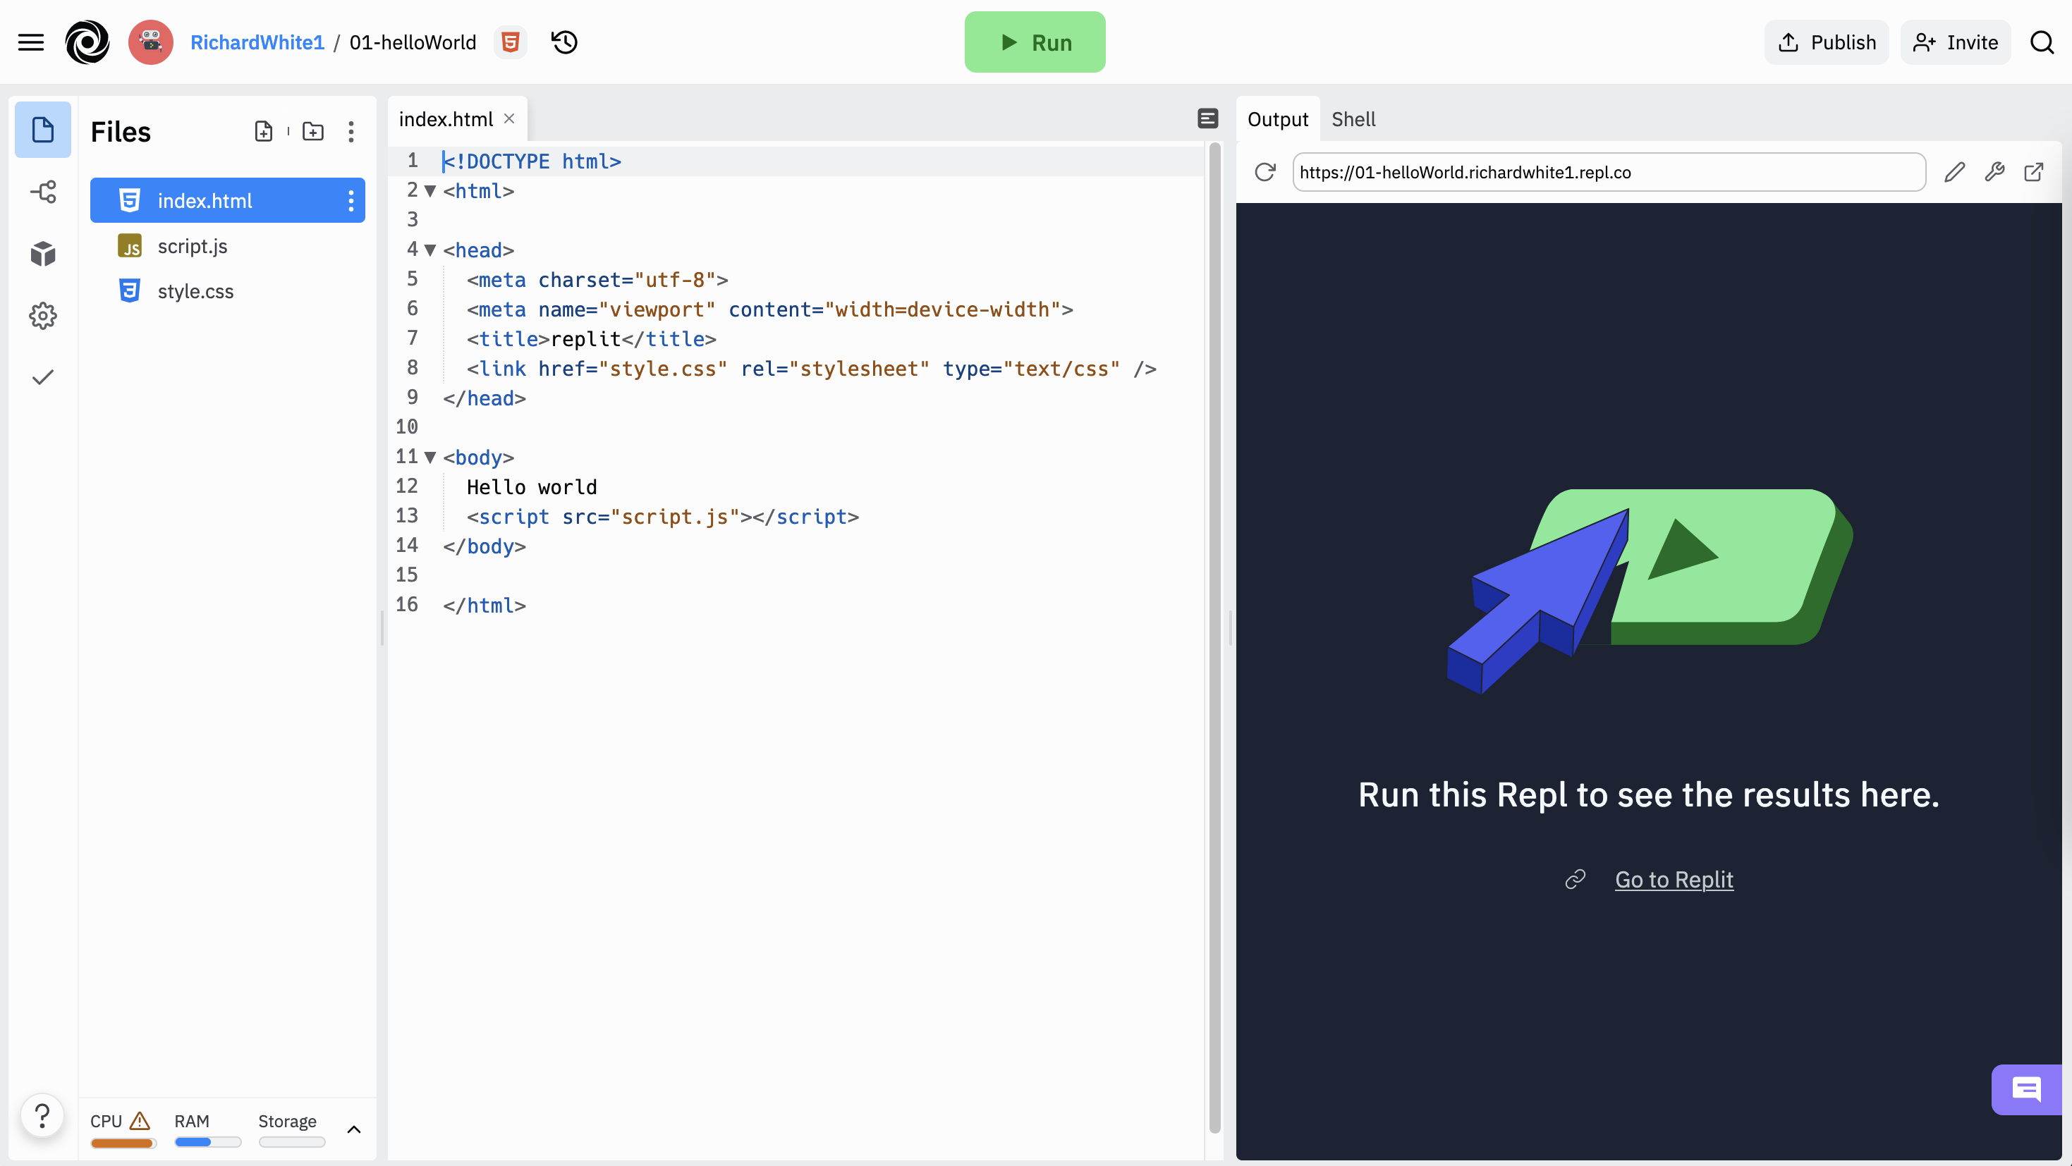Image resolution: width=2072 pixels, height=1166 pixels.
Task: Open the settings gear in sidebar
Action: pyautogui.click(x=42, y=315)
